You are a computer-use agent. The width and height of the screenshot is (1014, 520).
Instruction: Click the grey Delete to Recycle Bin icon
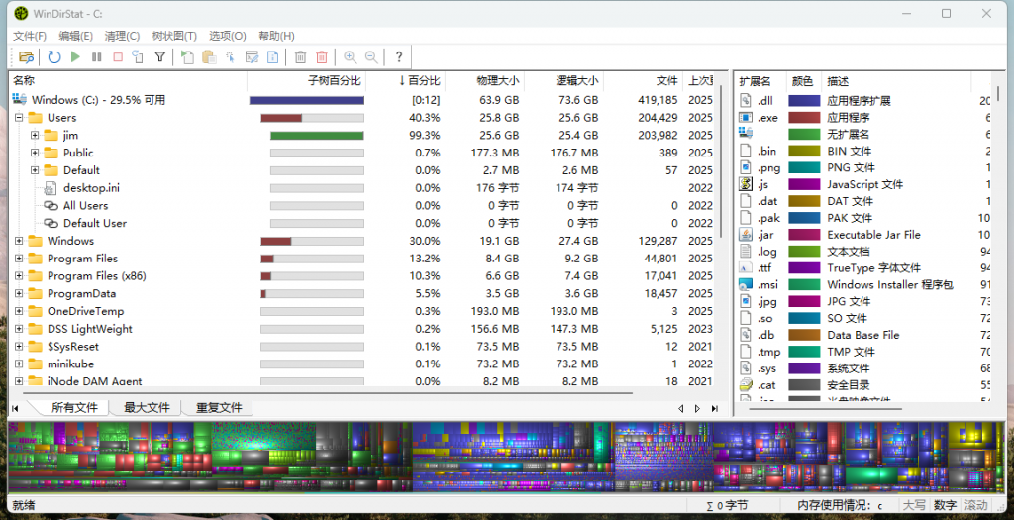[301, 56]
